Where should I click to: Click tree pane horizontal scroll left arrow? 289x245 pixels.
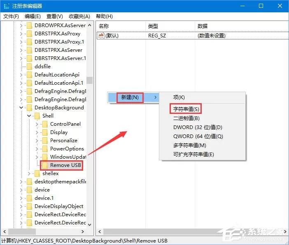[5, 231]
